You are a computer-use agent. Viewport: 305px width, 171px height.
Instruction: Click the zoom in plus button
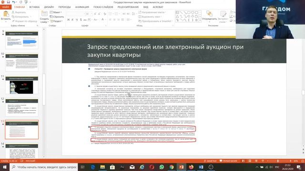[290, 161]
